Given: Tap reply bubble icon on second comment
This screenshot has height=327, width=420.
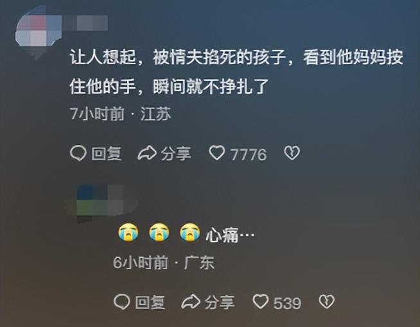Looking at the screenshot, I should click(x=122, y=302).
